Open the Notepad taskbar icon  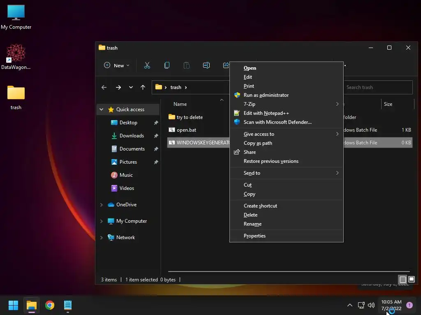click(68, 305)
